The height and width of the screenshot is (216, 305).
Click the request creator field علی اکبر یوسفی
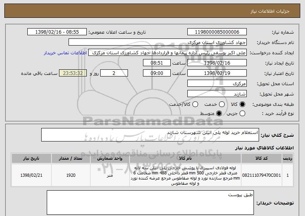pos(168,53)
